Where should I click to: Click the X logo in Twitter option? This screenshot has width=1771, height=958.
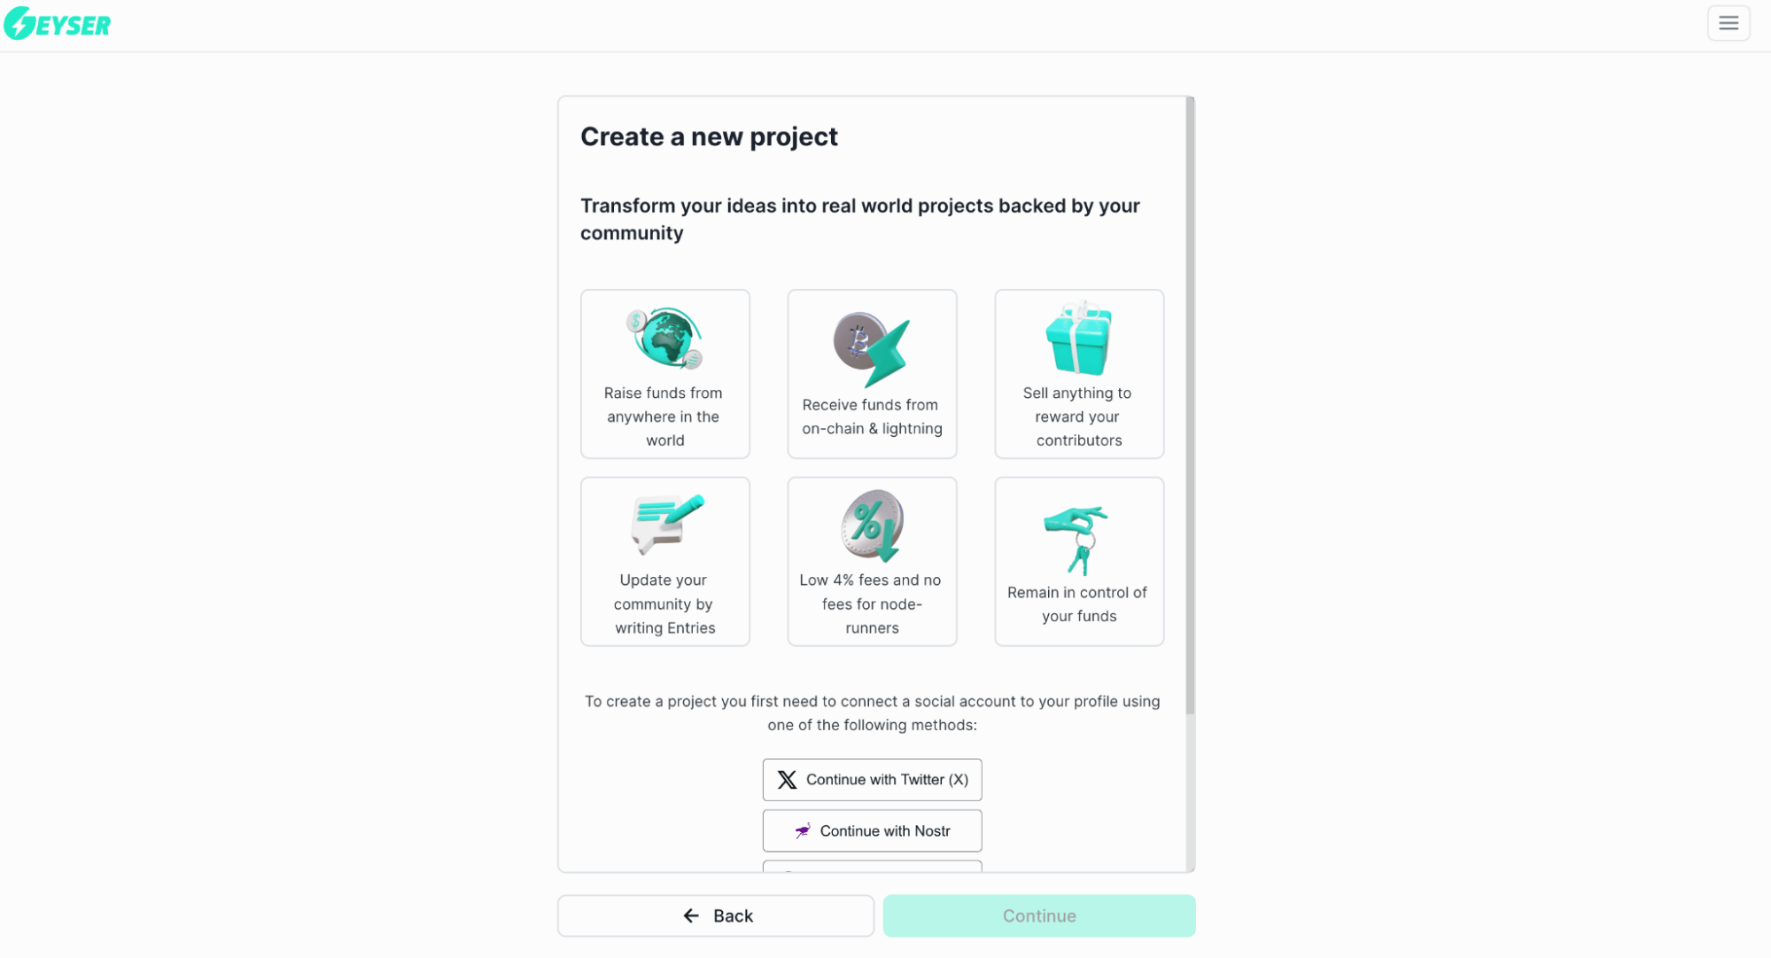[x=788, y=779]
